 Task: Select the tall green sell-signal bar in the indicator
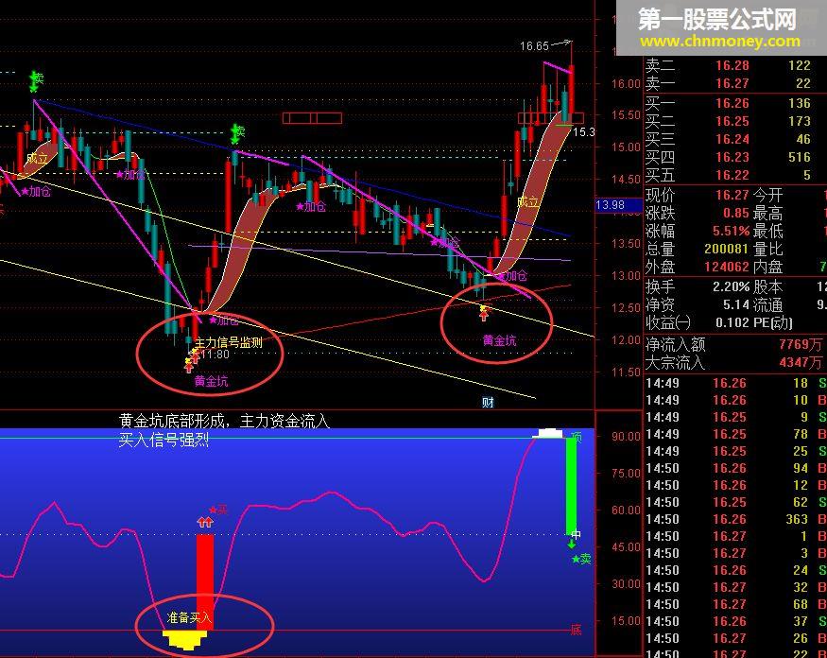pos(571,487)
